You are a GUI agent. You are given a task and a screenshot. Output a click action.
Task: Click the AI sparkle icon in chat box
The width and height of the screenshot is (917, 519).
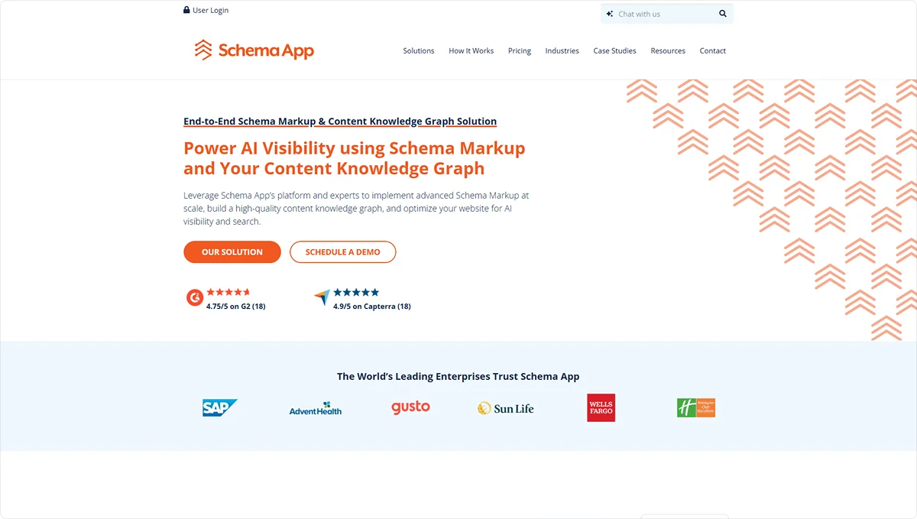(609, 13)
